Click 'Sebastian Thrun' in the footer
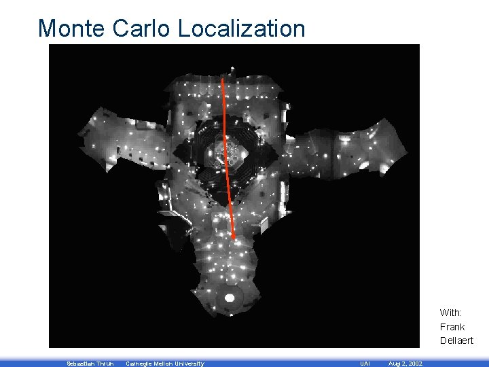Screen dimensions: 489x367 (90, 364)
